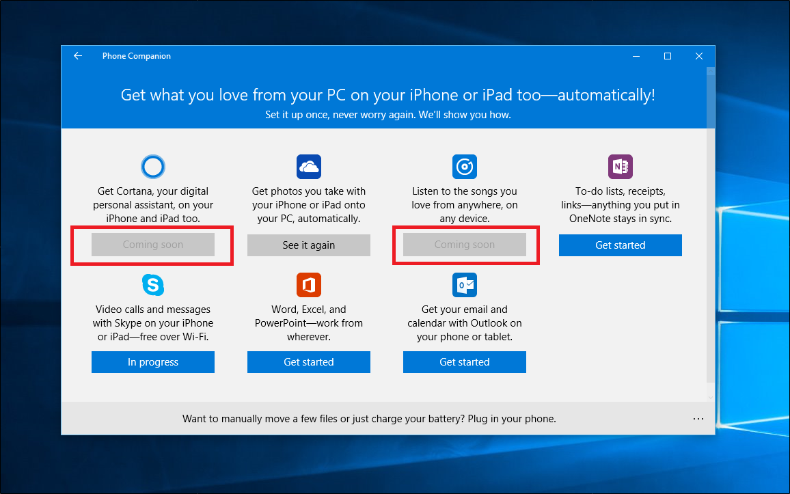Click 'Get started' under Outlook email
Viewport: 790px width, 494px height.
click(x=465, y=362)
